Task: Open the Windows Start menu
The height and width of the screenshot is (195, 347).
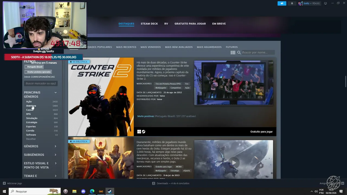Action: pyautogui.click(x=4, y=191)
